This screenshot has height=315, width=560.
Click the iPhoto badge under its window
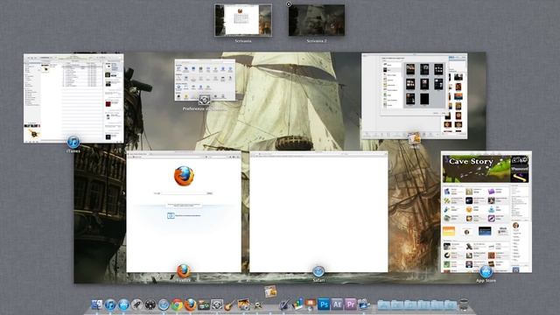tap(414, 138)
